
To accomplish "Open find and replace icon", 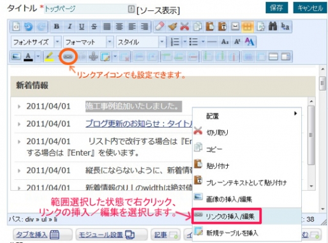I will pos(285,27).
